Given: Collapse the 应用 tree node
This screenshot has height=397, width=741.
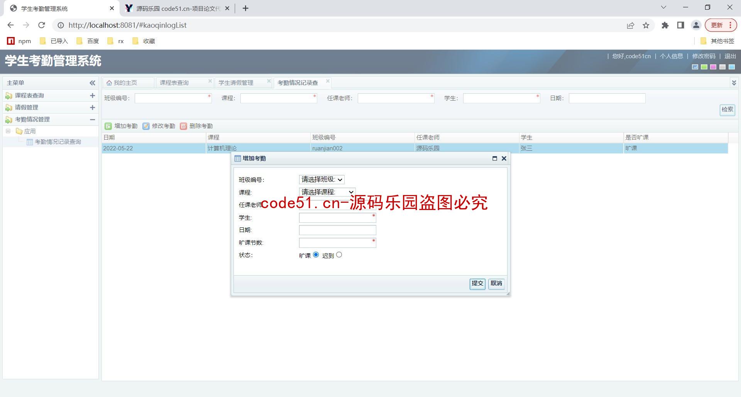Looking at the screenshot, I should (x=8, y=131).
